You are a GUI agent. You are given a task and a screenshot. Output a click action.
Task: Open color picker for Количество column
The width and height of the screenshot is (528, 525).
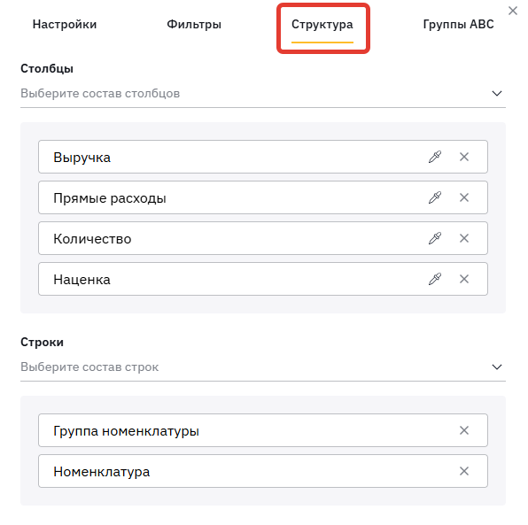click(435, 238)
